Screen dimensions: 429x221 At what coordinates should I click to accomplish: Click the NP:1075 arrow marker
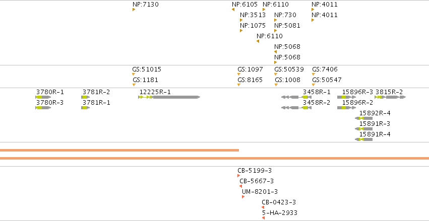pos(241,31)
